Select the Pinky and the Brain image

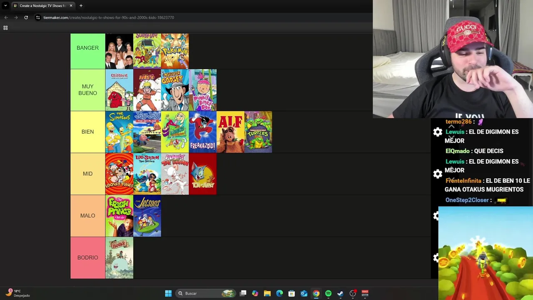pos(175,174)
